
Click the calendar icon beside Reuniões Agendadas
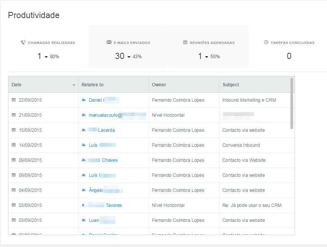point(185,42)
